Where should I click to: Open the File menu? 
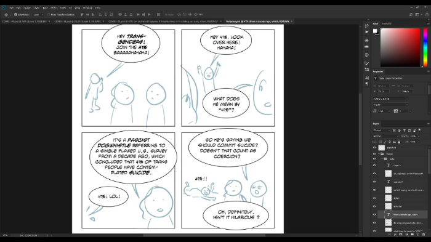pos(12,8)
